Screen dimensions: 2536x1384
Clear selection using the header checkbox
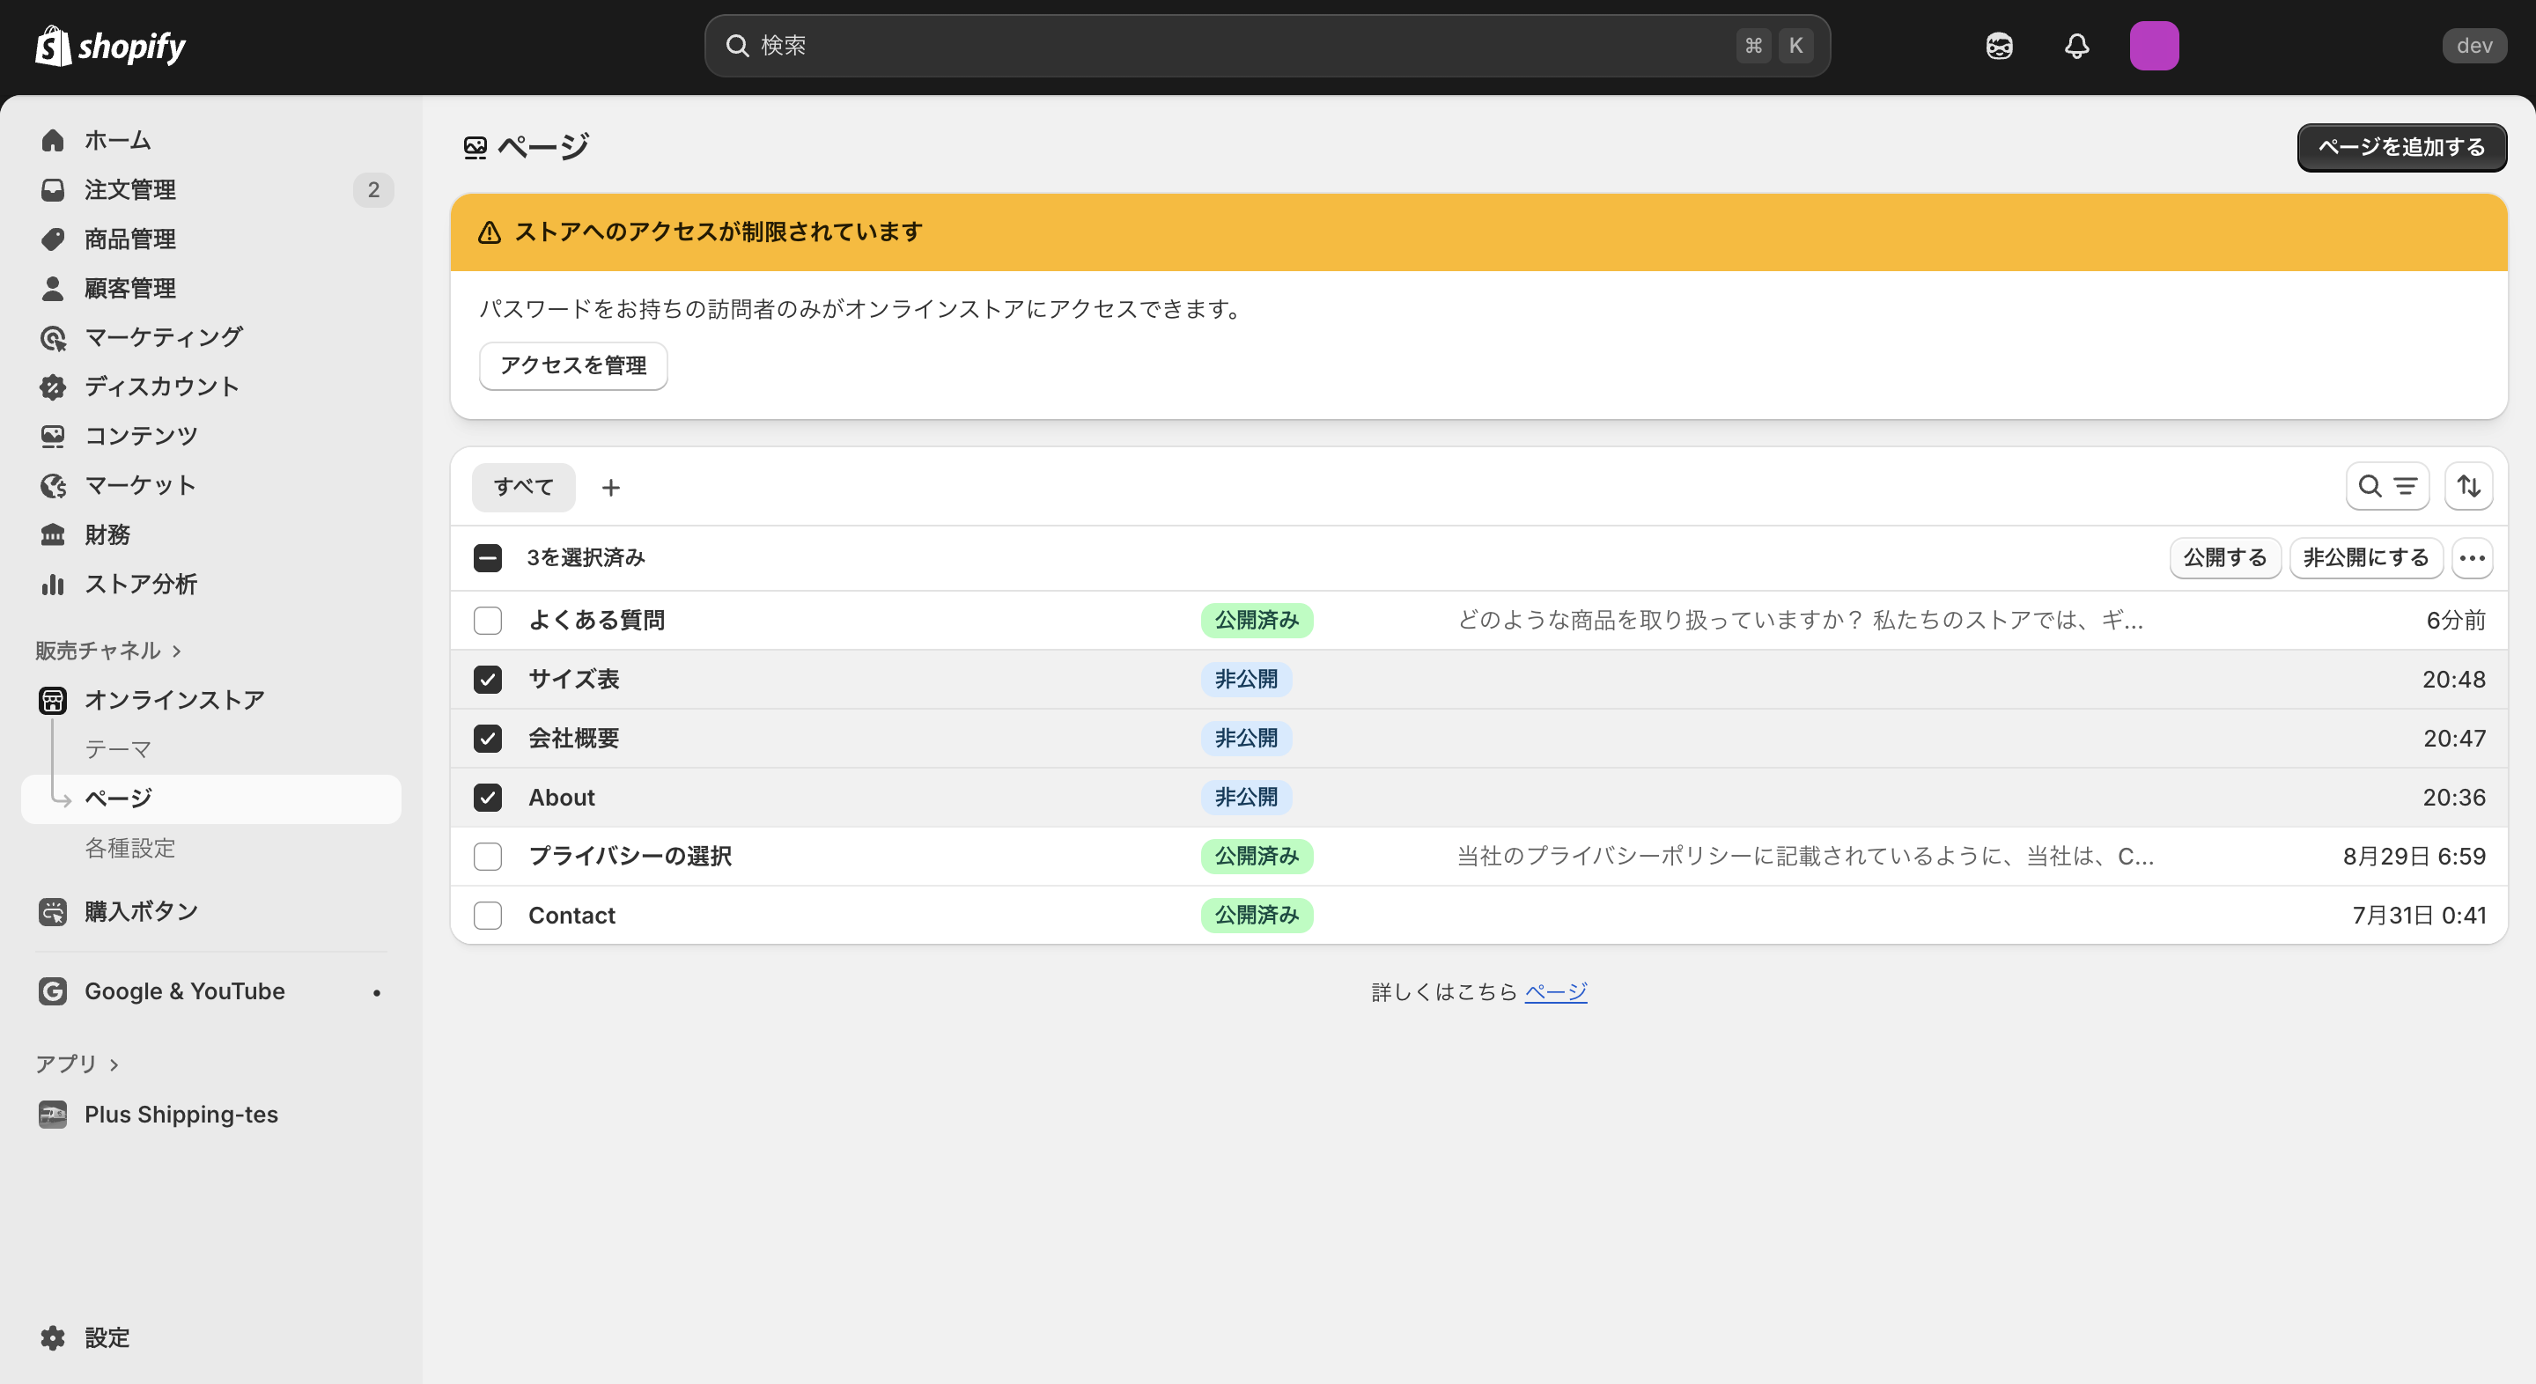tap(487, 557)
